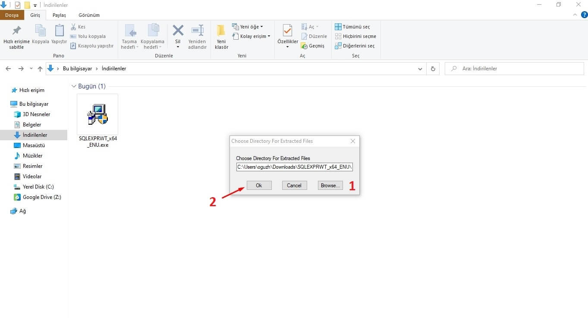This screenshot has height=318, width=588.
Task: Click the title bar Properties checkmark icon
Action: [x=18, y=5]
